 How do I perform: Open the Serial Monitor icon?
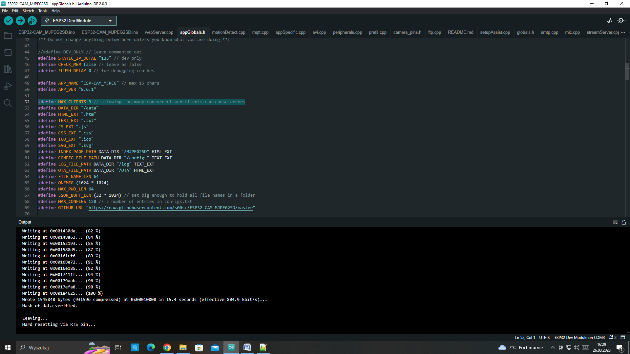click(x=622, y=20)
